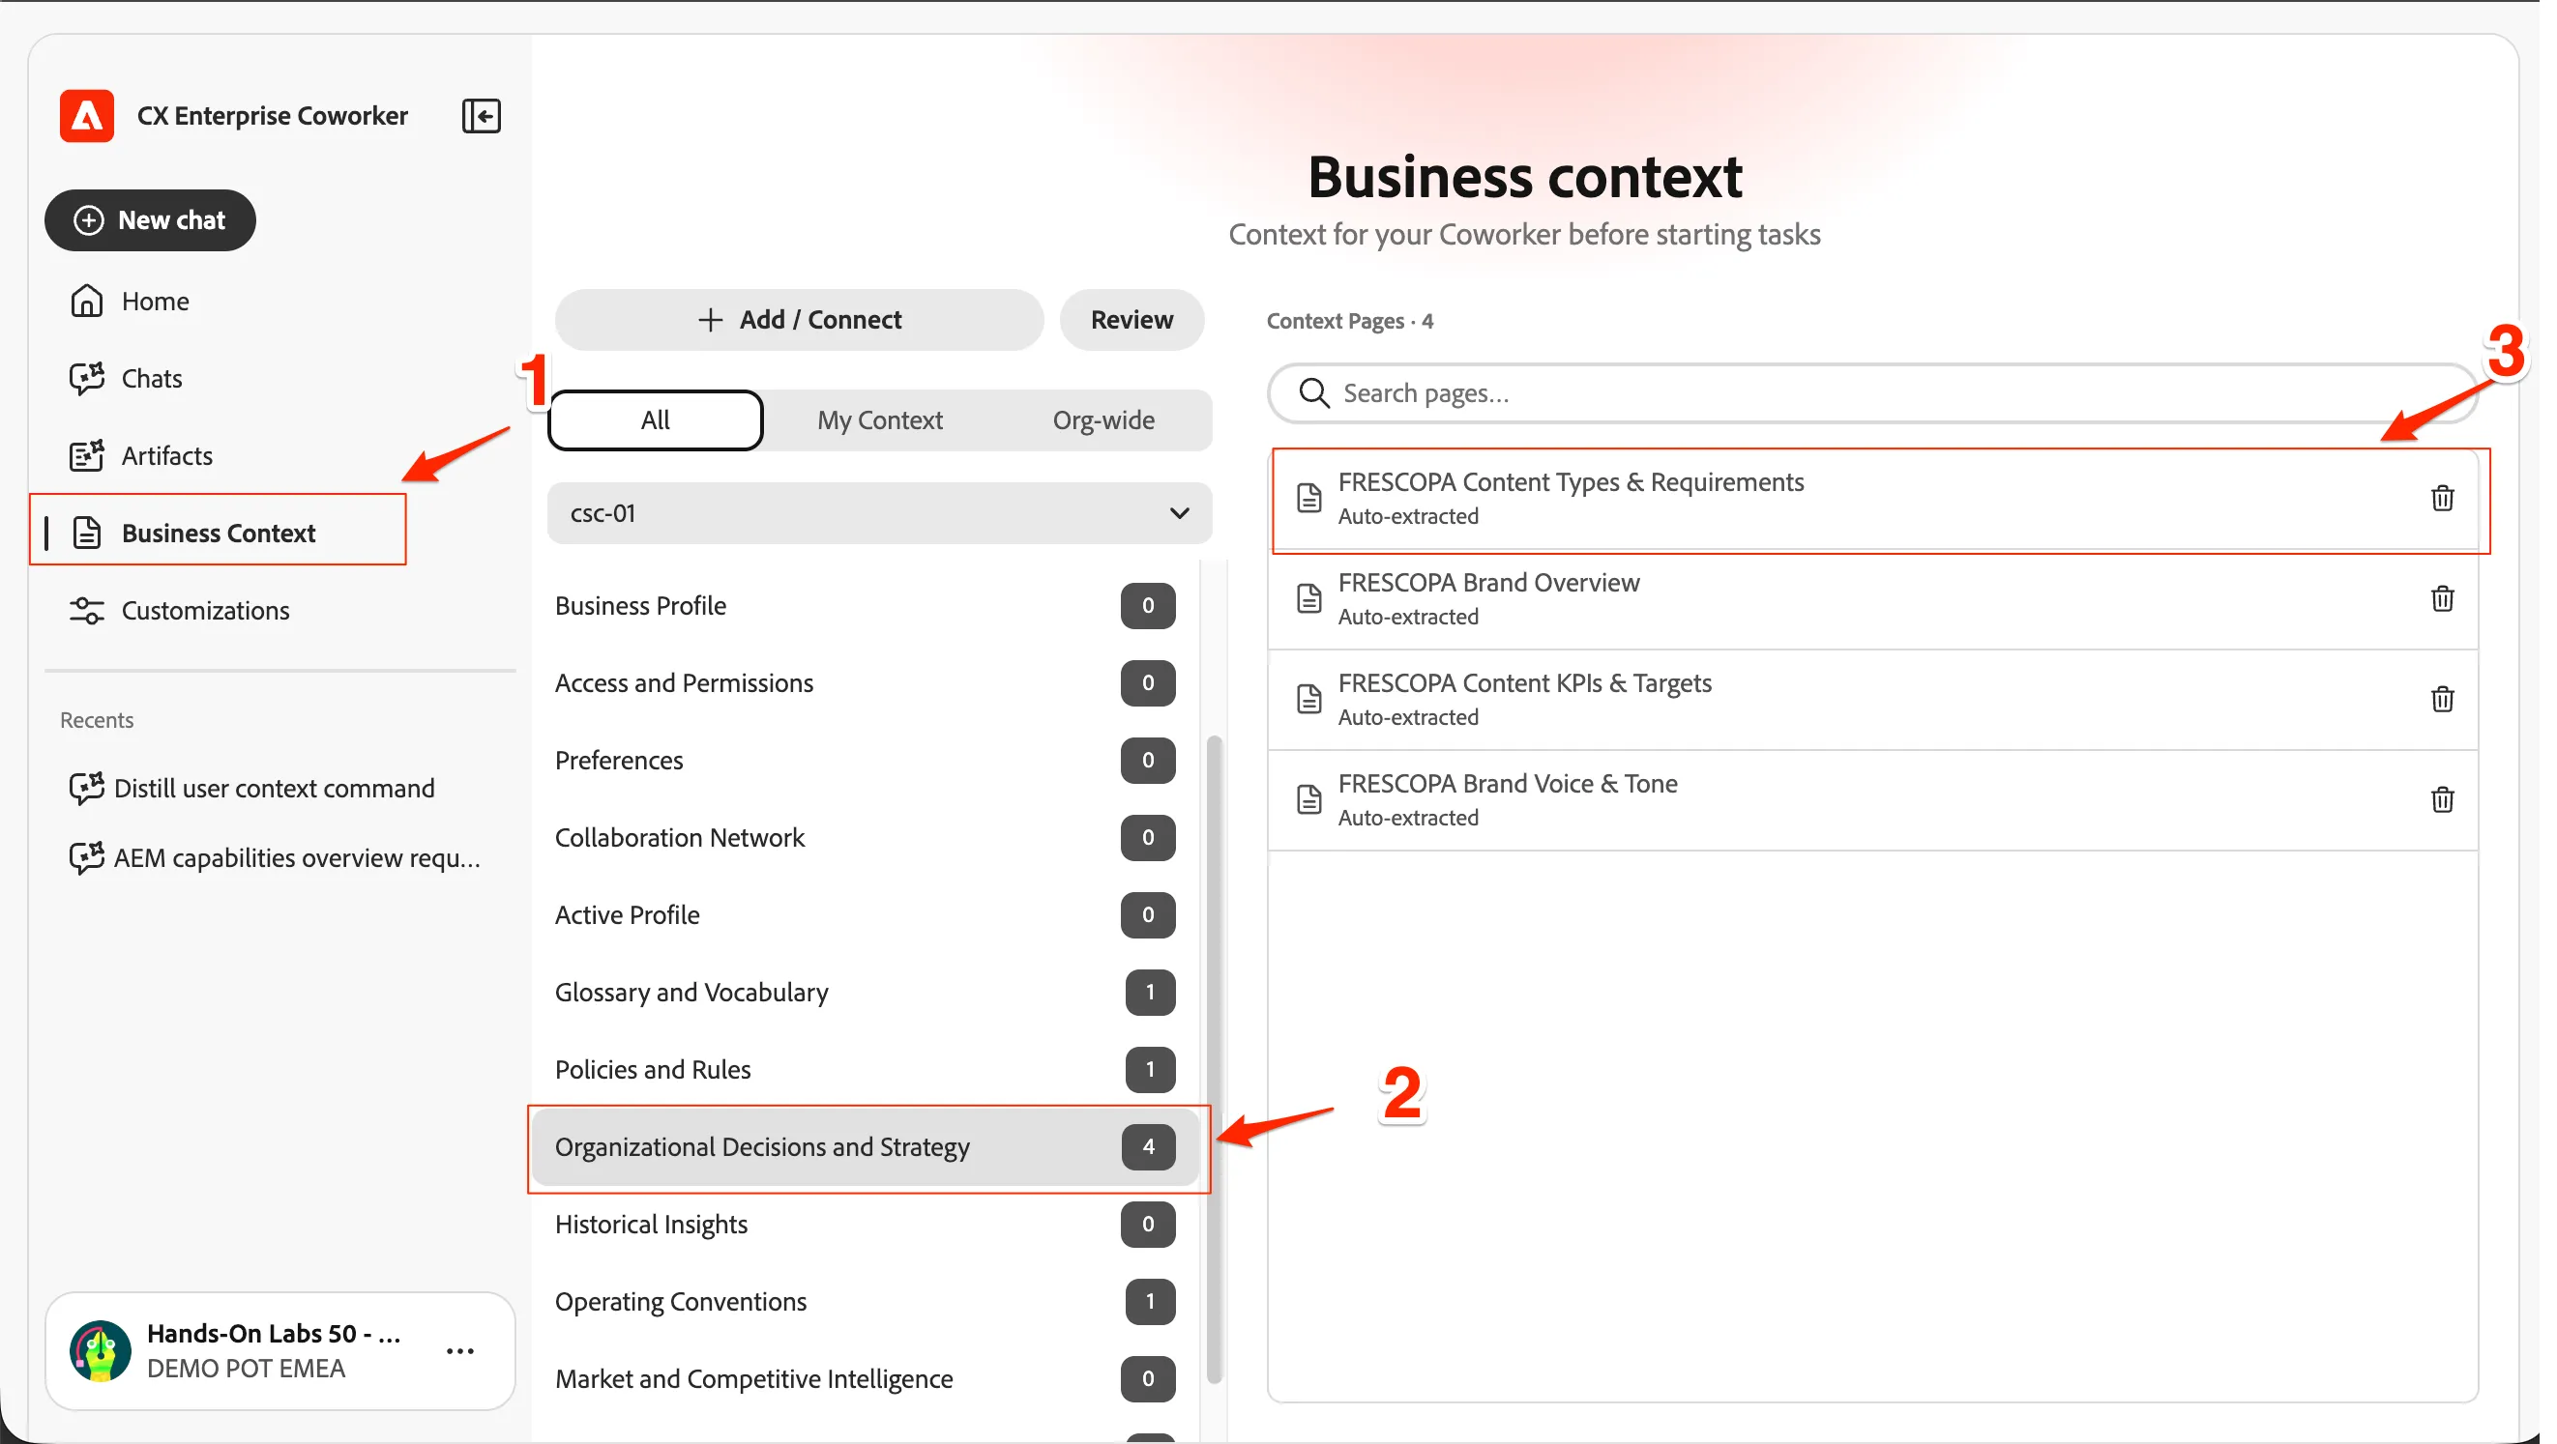Image resolution: width=2557 pixels, height=1444 pixels.
Task: Click the Hands-On Labs profile avatar
Action: coord(101,1351)
